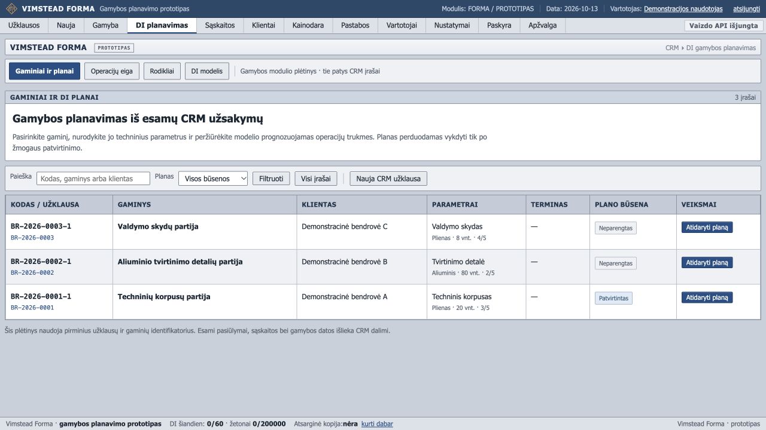Open inquiry link BR-2026-0003
The image size is (766, 430).
[32, 238]
